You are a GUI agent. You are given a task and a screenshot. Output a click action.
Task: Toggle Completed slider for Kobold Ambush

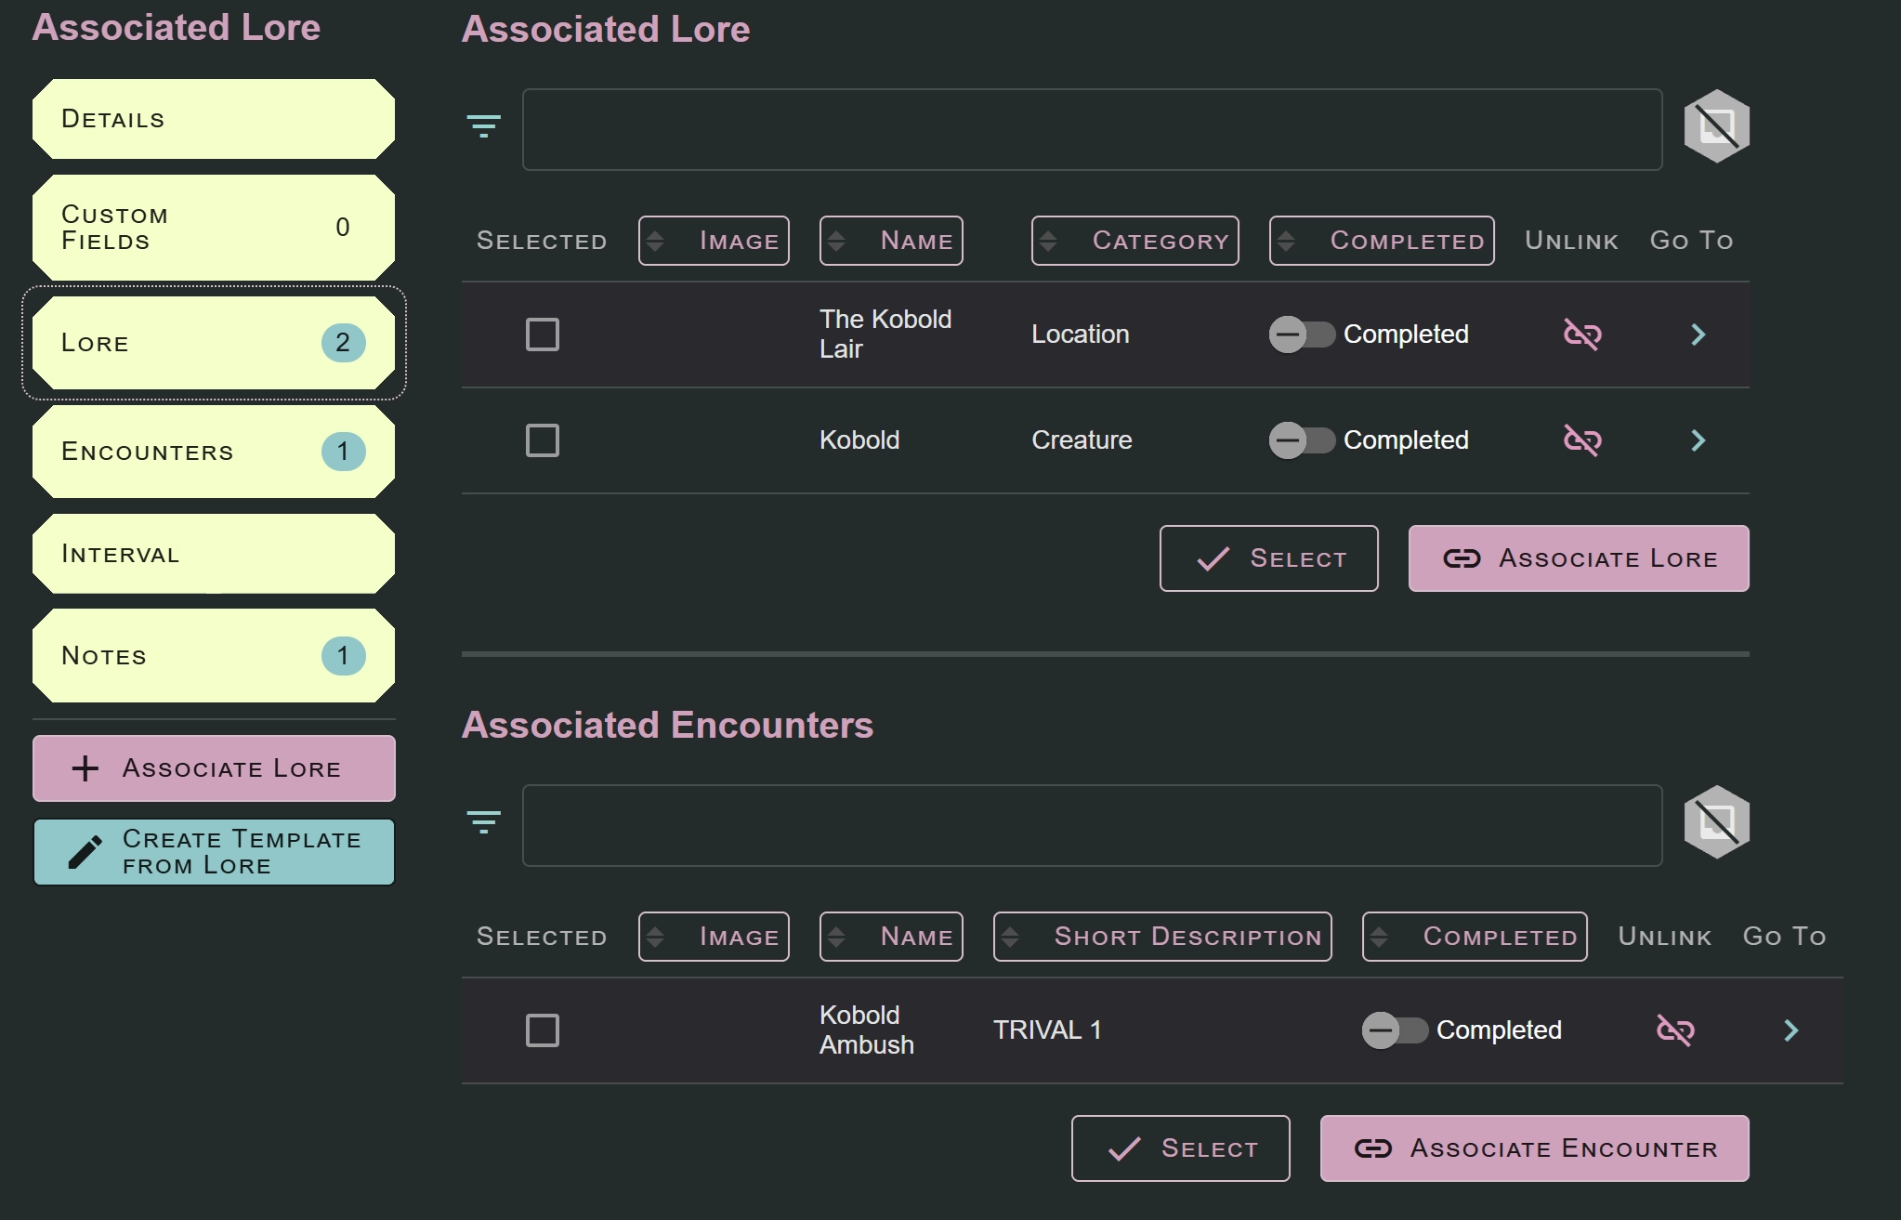[x=1394, y=1030]
